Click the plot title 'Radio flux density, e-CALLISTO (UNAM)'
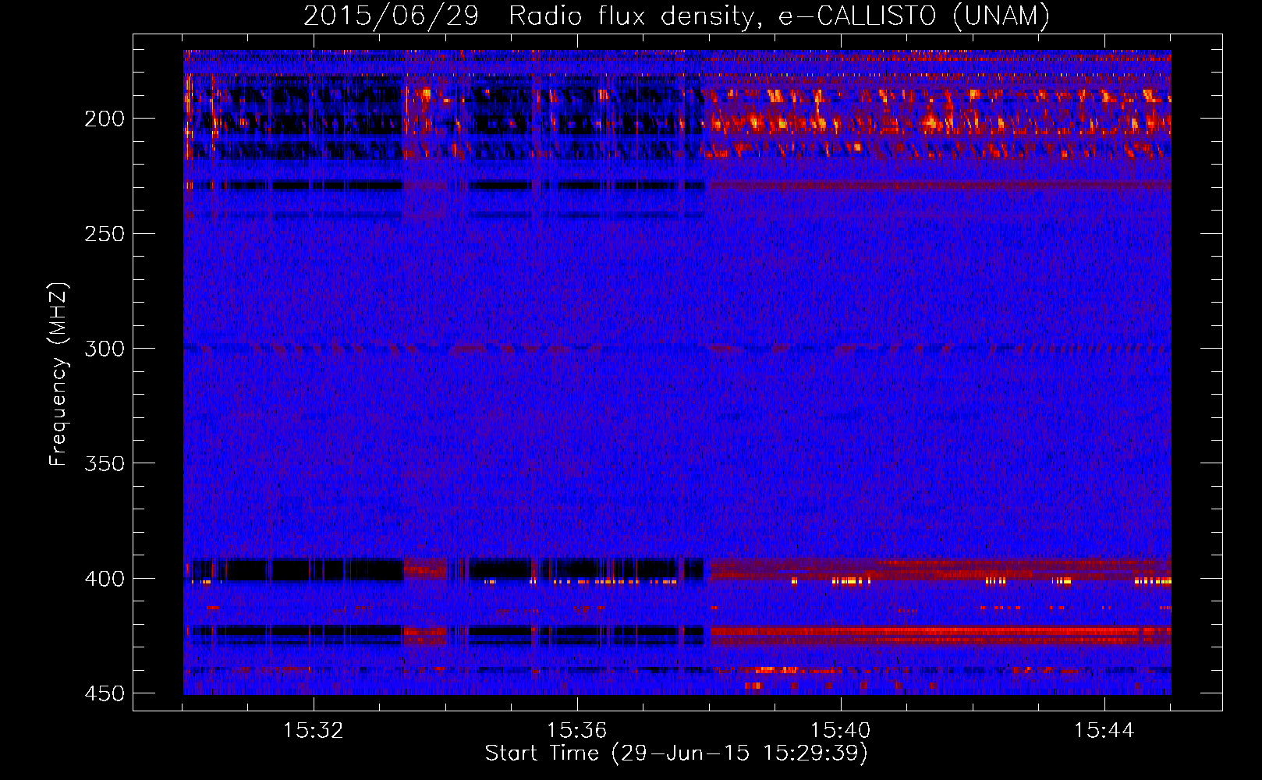Image resolution: width=1262 pixels, height=780 pixels. pyautogui.click(x=779, y=16)
